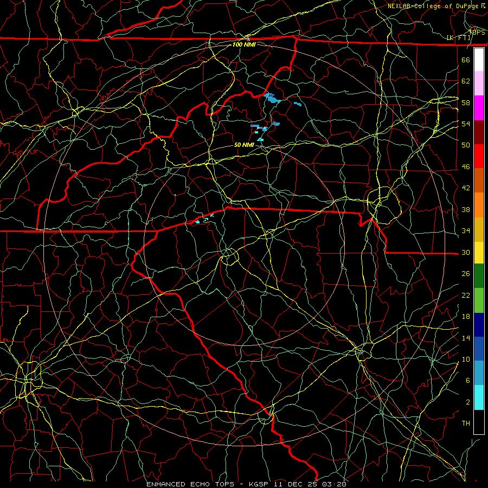Select the dark green legend band
Viewport: 488px width, 488px height.
[x=479, y=276]
